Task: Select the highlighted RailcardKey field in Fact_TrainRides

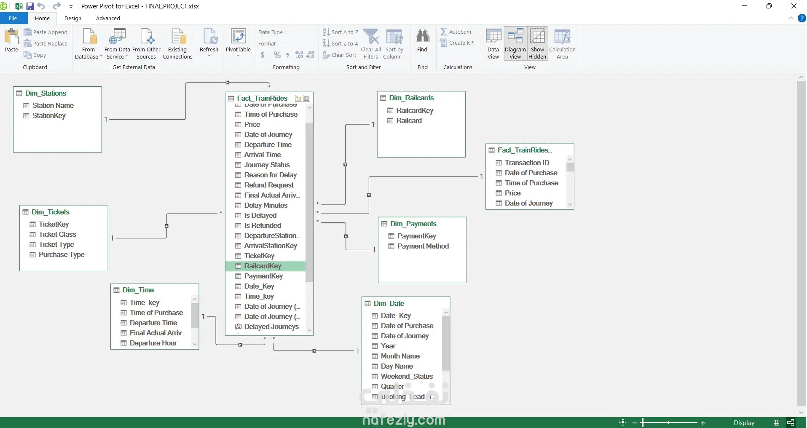Action: click(265, 266)
